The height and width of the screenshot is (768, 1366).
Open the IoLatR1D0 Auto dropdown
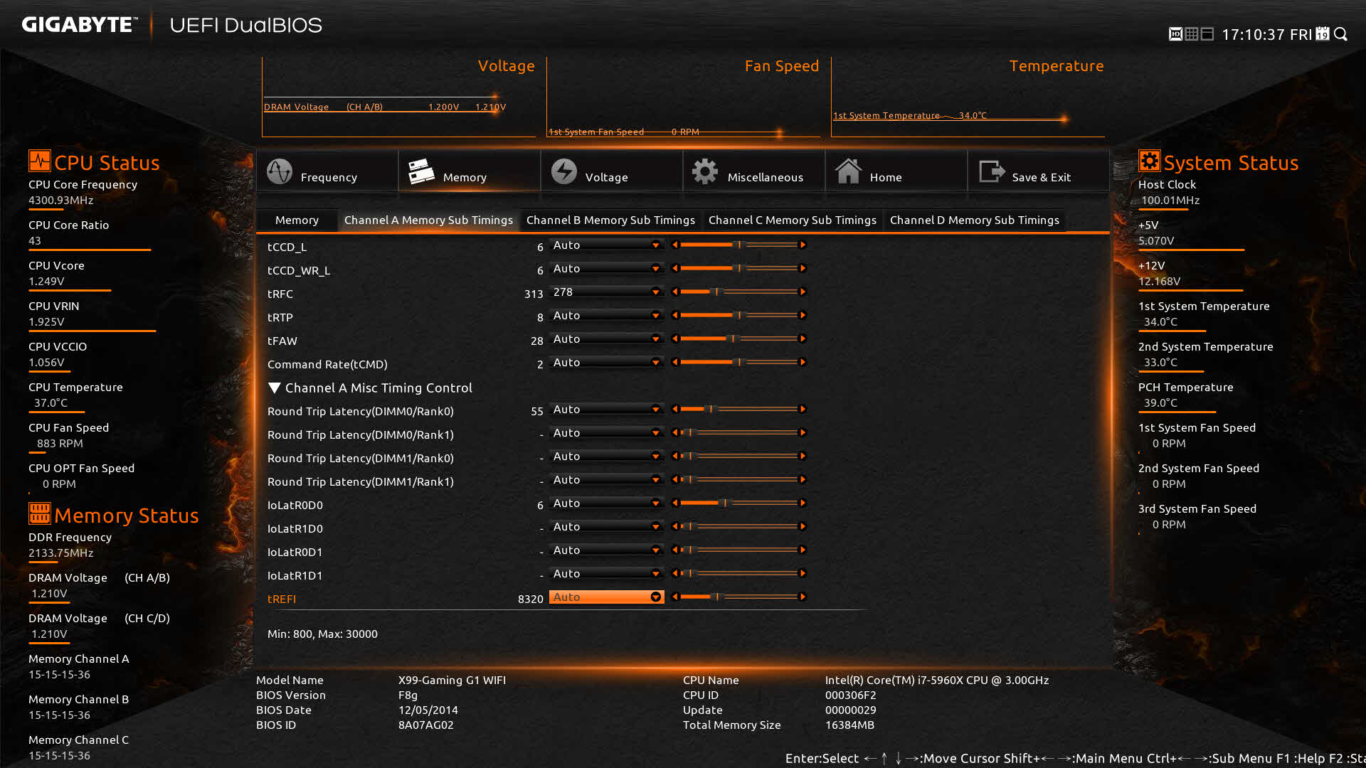[x=606, y=526]
